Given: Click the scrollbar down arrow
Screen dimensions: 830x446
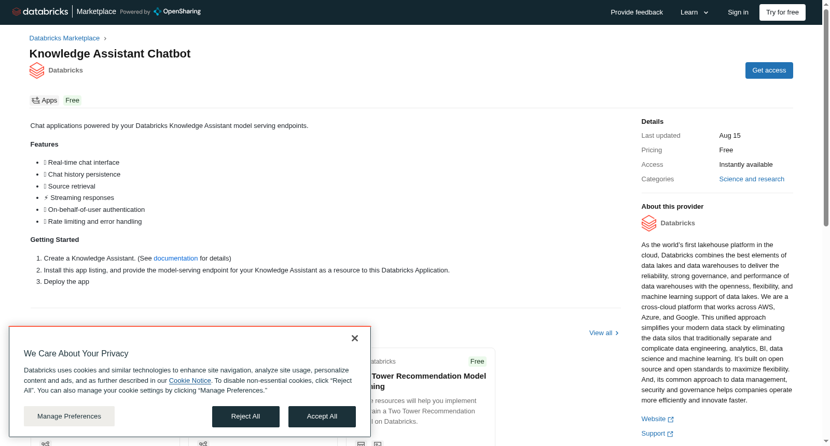Looking at the screenshot, I should coord(826,441).
